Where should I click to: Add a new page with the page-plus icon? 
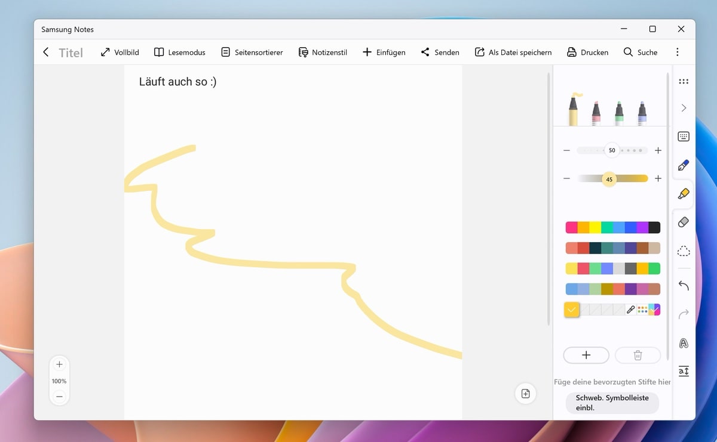tap(525, 394)
